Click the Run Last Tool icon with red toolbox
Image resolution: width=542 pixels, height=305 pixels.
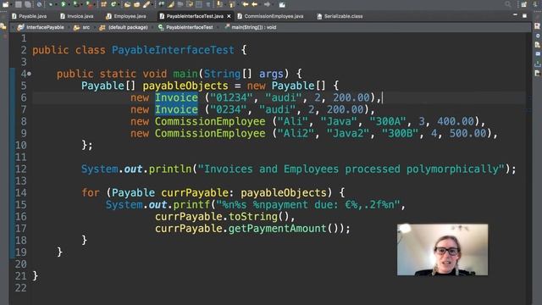(89, 4)
